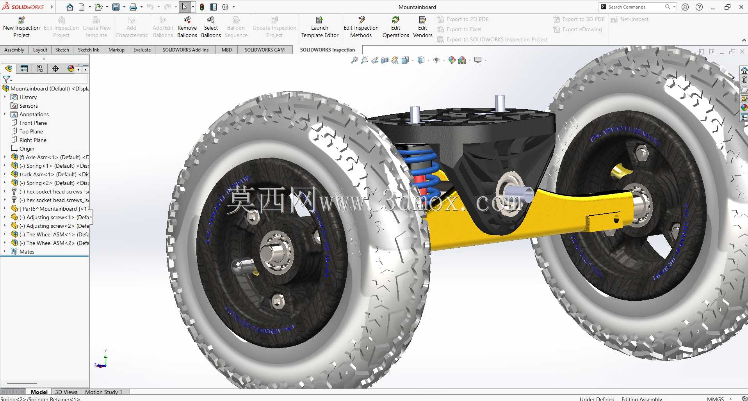Screen dimensions: 748x401
Task: Switch to the Motion Study 1 tab
Action: click(104, 392)
